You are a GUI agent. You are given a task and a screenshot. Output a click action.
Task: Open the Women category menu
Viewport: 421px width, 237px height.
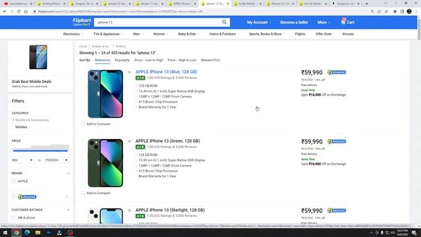pos(161,34)
